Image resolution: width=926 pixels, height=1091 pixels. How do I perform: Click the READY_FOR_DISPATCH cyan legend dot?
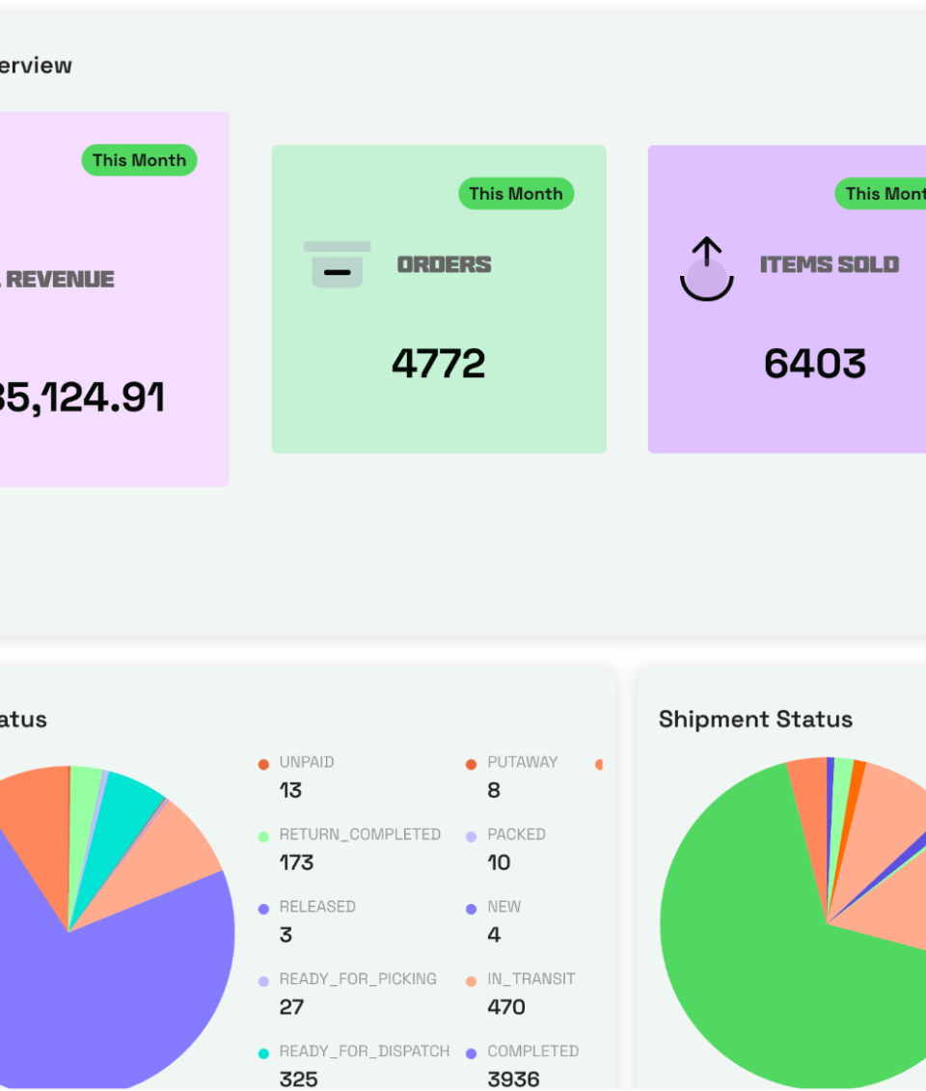[x=263, y=1053]
